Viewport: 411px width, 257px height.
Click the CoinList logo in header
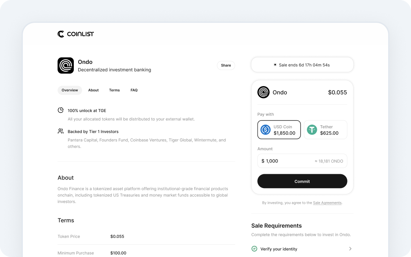76,34
